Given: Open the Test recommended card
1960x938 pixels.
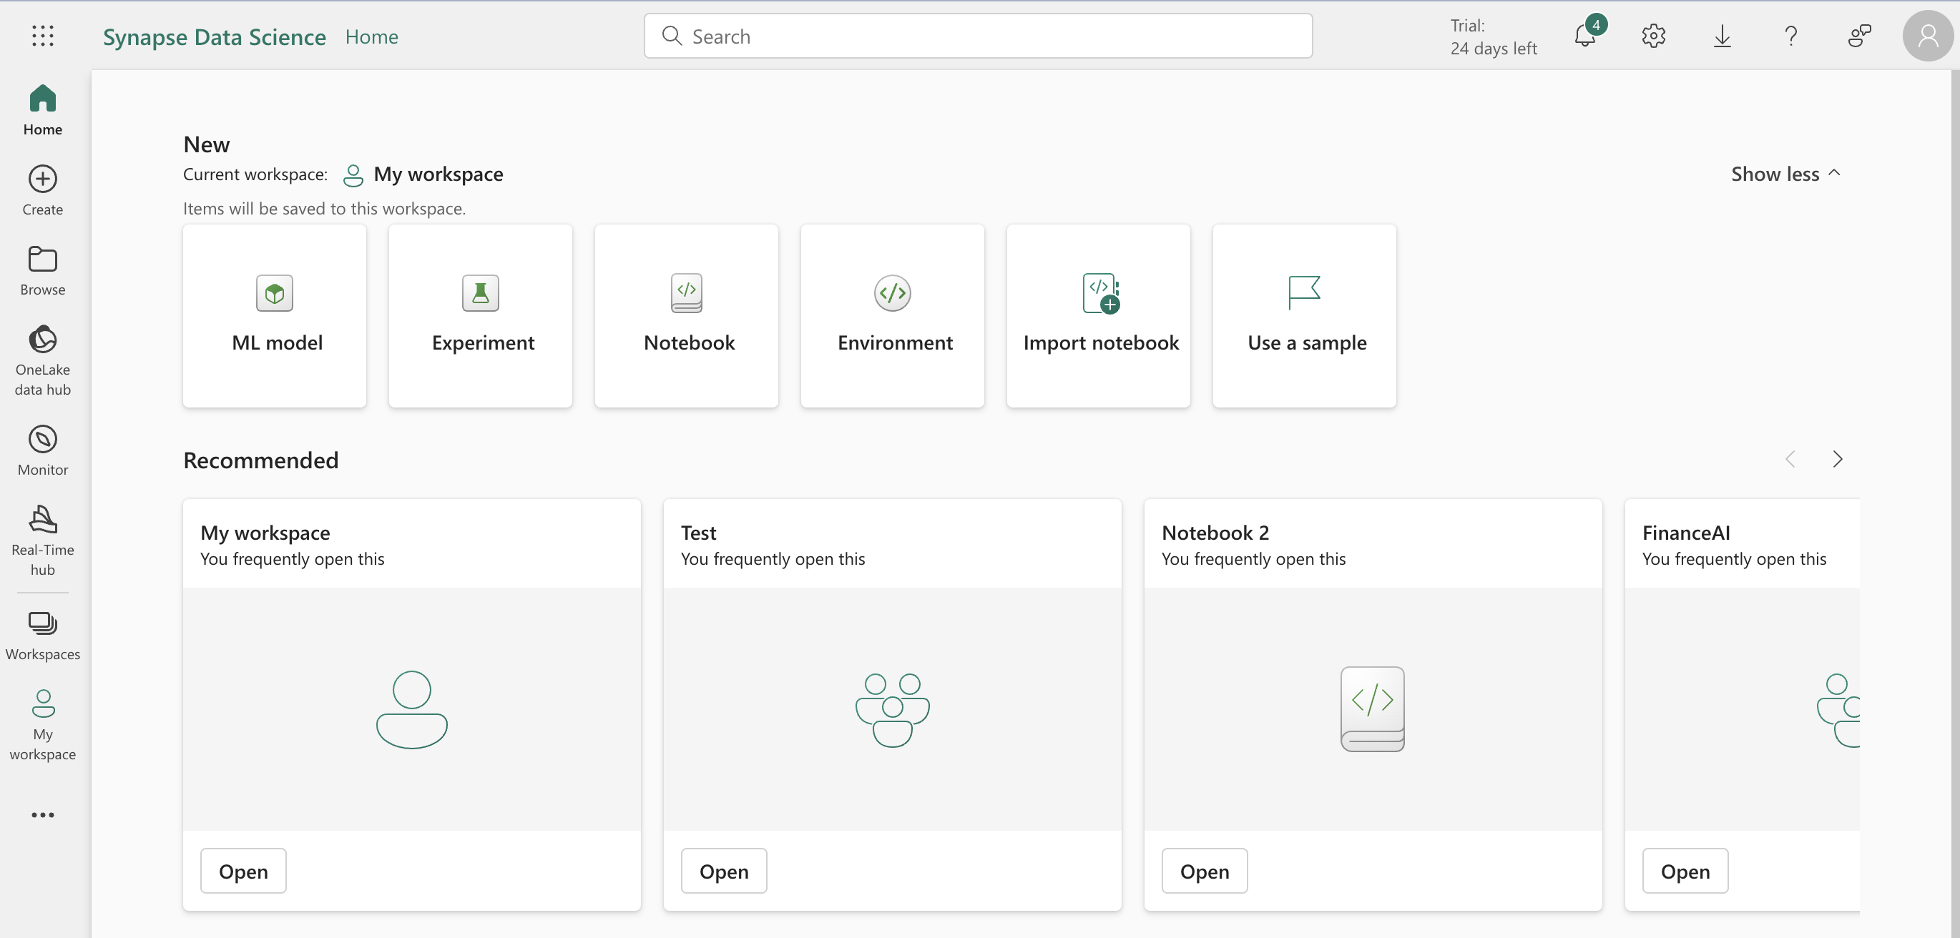Looking at the screenshot, I should coord(724,871).
